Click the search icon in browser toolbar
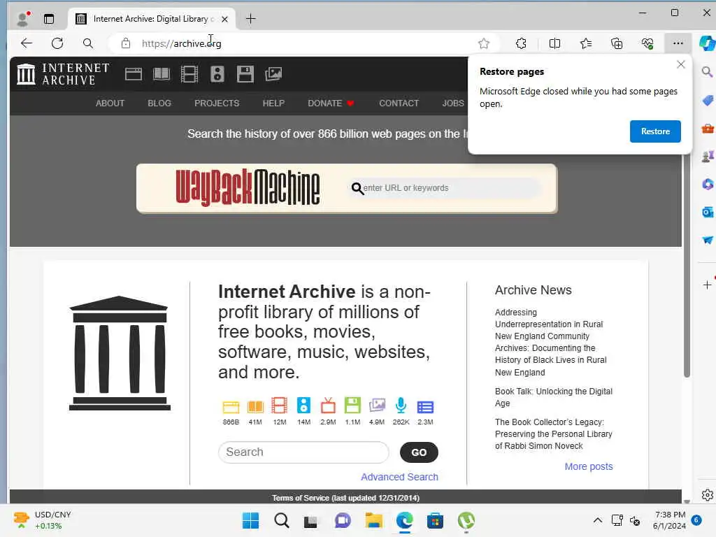716x537 pixels. (88, 43)
